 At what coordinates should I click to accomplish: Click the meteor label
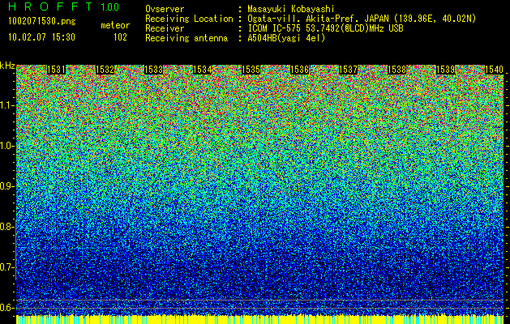[x=115, y=25]
